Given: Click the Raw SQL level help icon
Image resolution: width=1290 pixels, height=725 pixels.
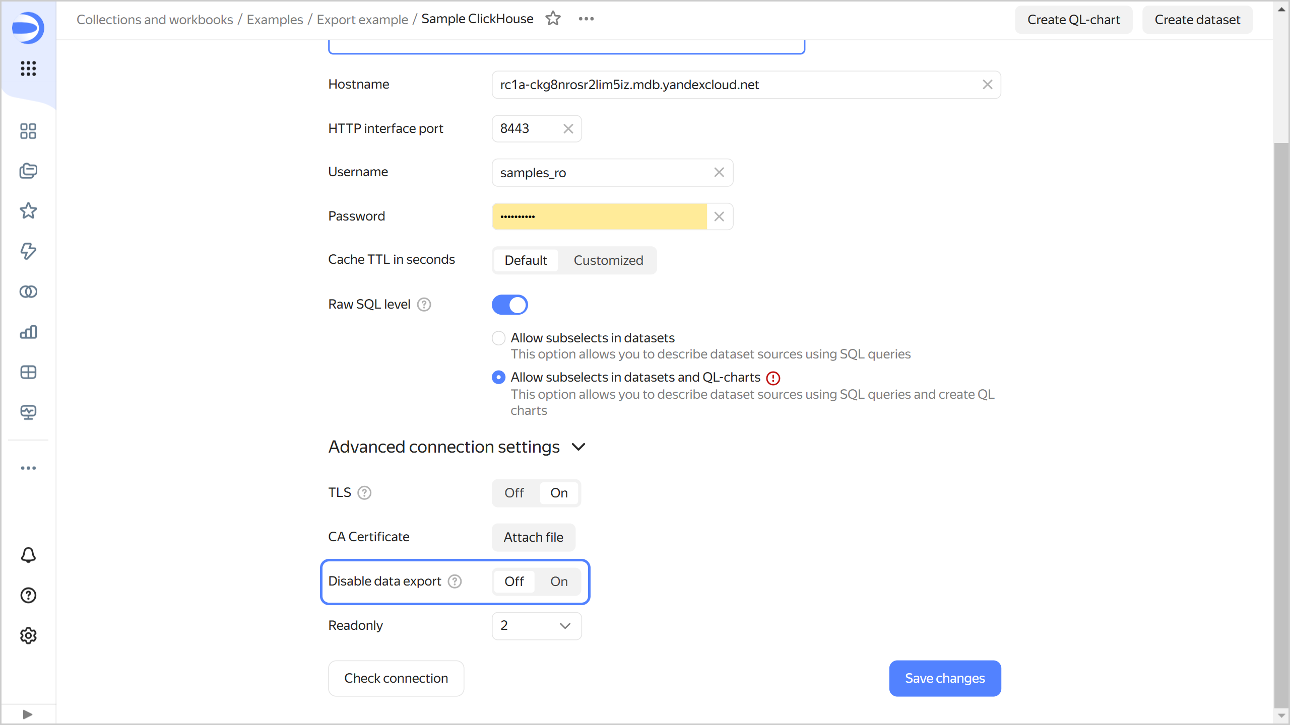Looking at the screenshot, I should click(x=424, y=305).
